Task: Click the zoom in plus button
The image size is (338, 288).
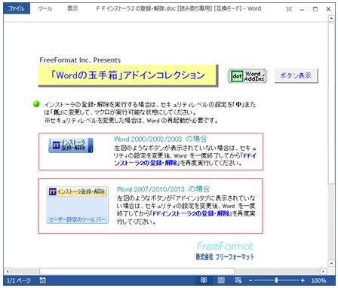Action: [303, 280]
